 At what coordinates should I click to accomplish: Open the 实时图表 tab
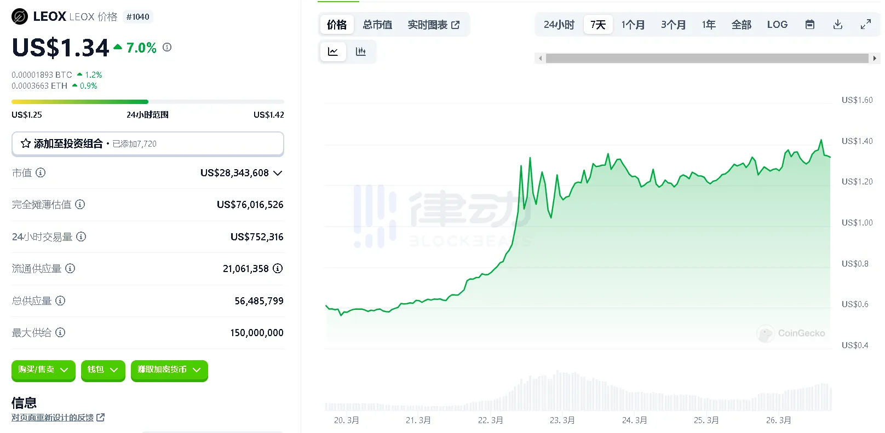(x=433, y=25)
